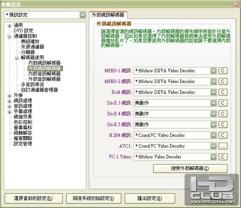
Task: Select 多音訊串流 in the tree
Action: pyautogui.click(x=32, y=85)
